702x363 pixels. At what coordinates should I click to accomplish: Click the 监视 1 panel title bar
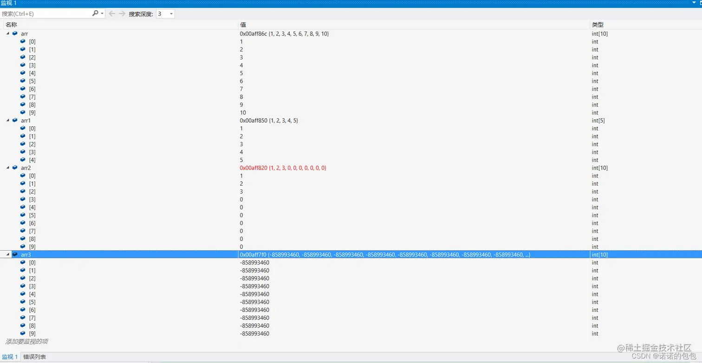click(351, 3)
